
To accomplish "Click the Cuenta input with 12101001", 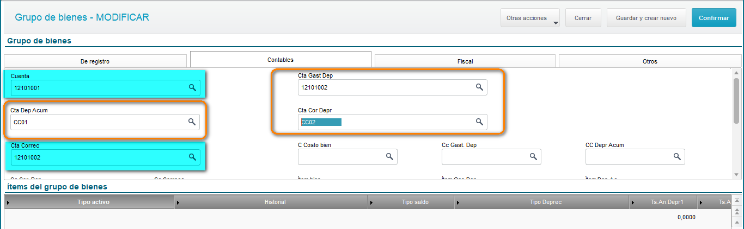I will (106, 87).
